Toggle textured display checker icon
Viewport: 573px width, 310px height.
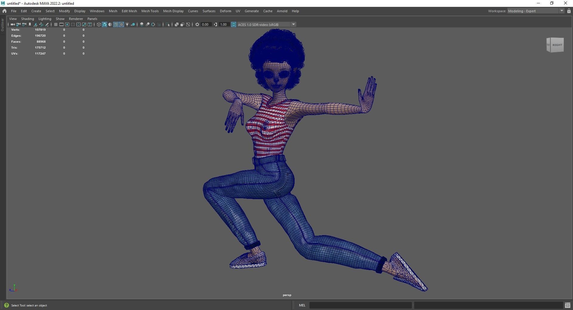pos(121,24)
